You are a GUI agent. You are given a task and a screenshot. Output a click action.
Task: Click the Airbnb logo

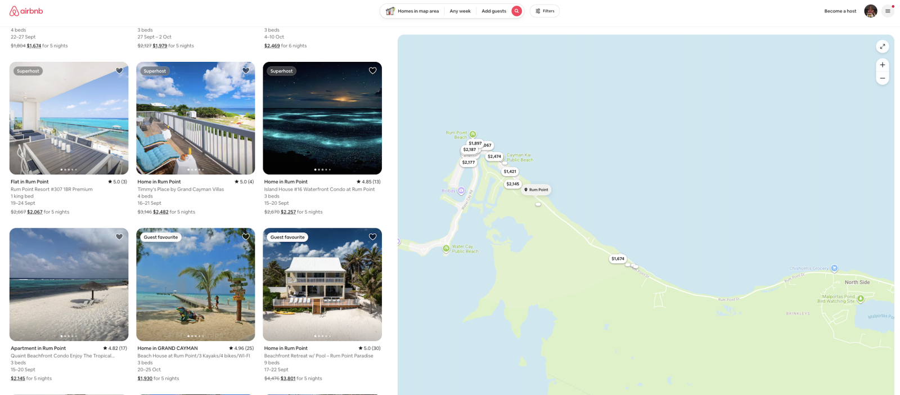(x=26, y=11)
